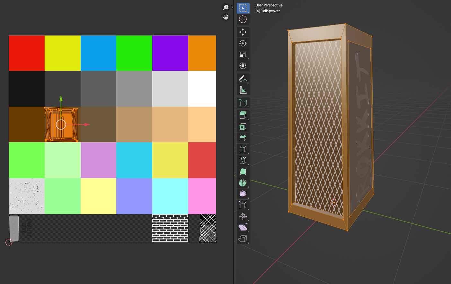Image resolution: width=451 pixels, height=284 pixels.
Task: Click the pure red palette swatch
Action: coord(27,53)
